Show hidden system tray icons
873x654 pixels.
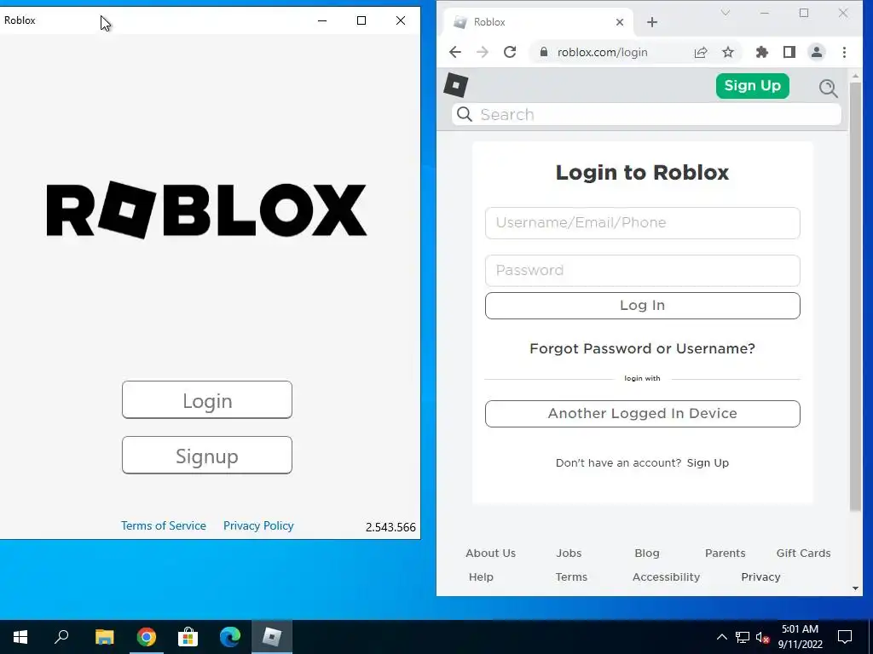(721, 637)
